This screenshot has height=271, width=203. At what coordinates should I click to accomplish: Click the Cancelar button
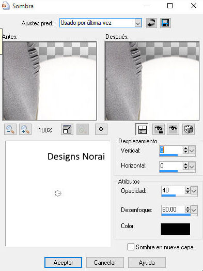click(105, 263)
